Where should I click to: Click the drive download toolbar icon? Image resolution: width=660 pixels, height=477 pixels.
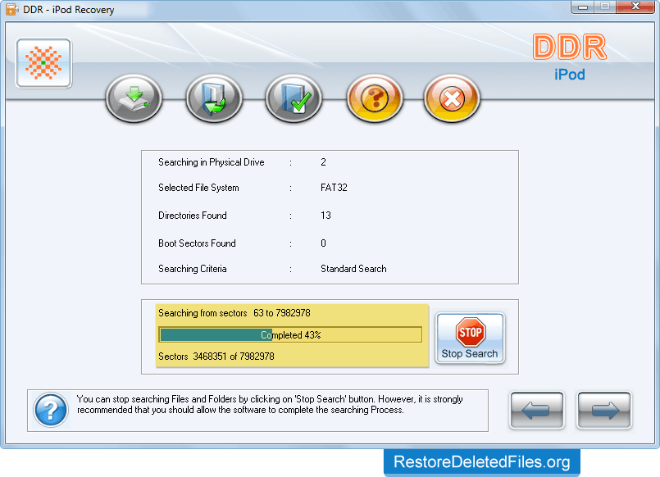[x=134, y=98]
